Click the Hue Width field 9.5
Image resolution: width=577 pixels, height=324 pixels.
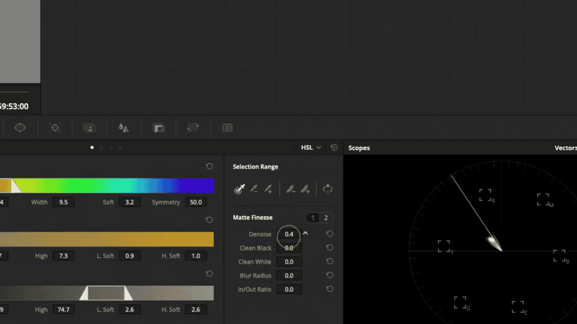[64, 202]
